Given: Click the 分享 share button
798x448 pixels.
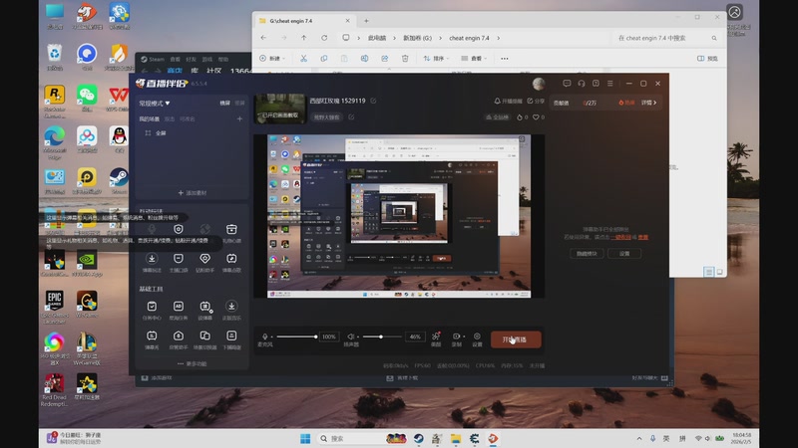Looking at the screenshot, I should [536, 102].
